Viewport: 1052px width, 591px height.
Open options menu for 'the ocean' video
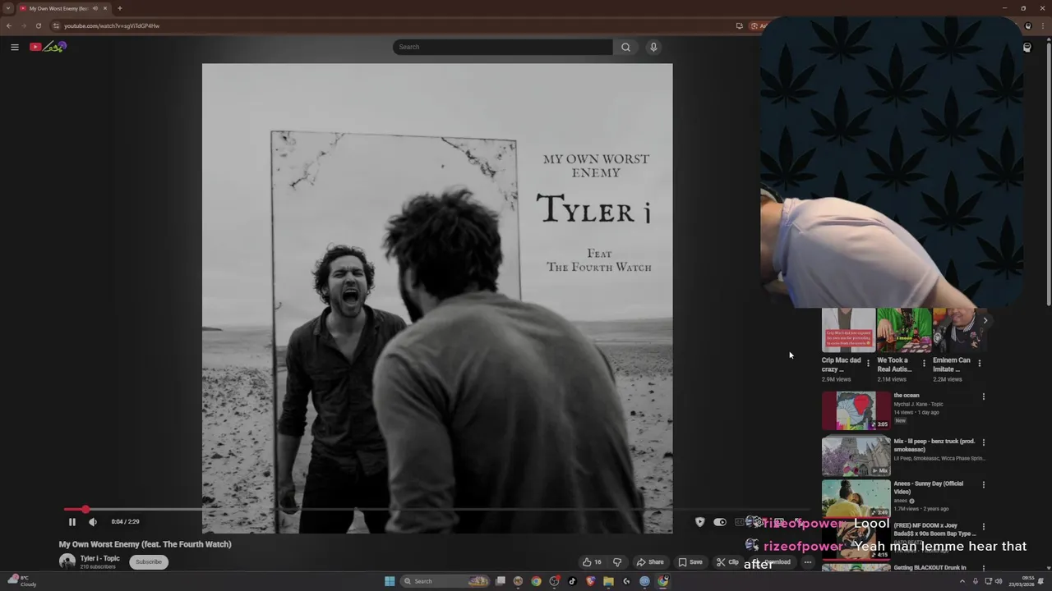(x=983, y=396)
